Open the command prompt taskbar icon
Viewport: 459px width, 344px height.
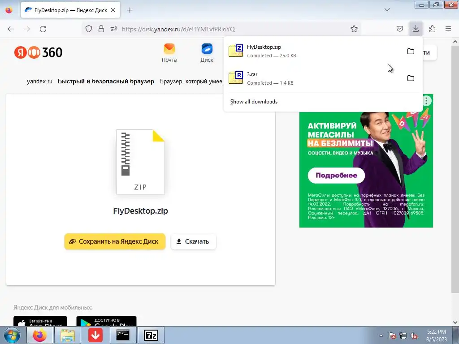click(123, 335)
